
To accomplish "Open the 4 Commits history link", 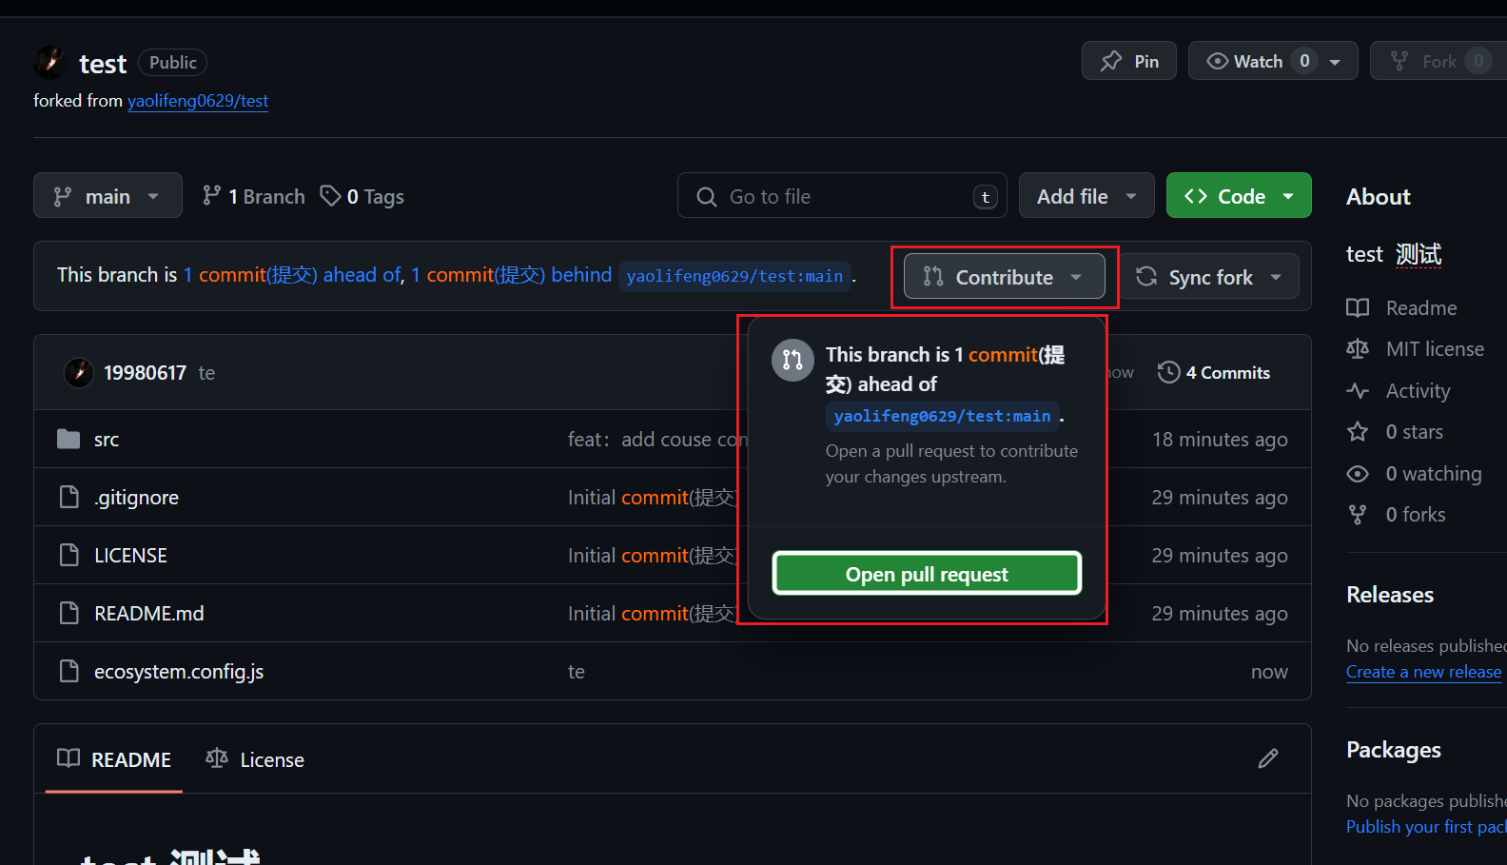I will [1214, 372].
